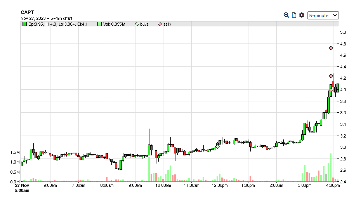Click the zoom magnifier icon
This screenshot has height=202, width=361.
(286, 15)
